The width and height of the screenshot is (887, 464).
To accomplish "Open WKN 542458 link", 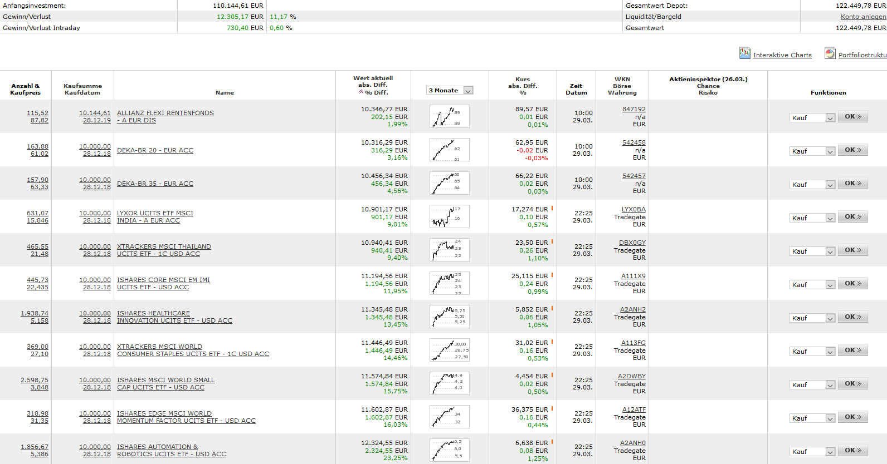I will click(634, 142).
